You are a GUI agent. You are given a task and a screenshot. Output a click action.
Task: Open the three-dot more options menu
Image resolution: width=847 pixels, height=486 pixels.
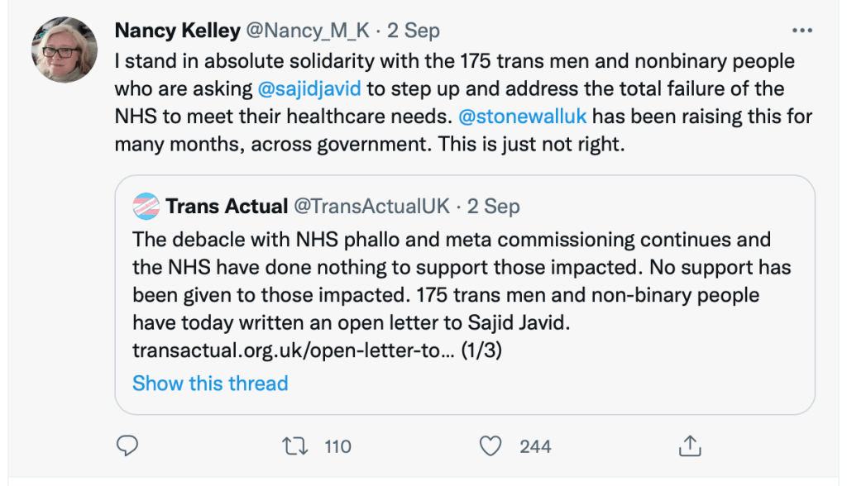pos(802,31)
